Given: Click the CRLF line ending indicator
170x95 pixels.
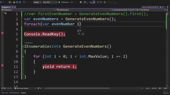Looking at the screenshot, I should 165,88.
